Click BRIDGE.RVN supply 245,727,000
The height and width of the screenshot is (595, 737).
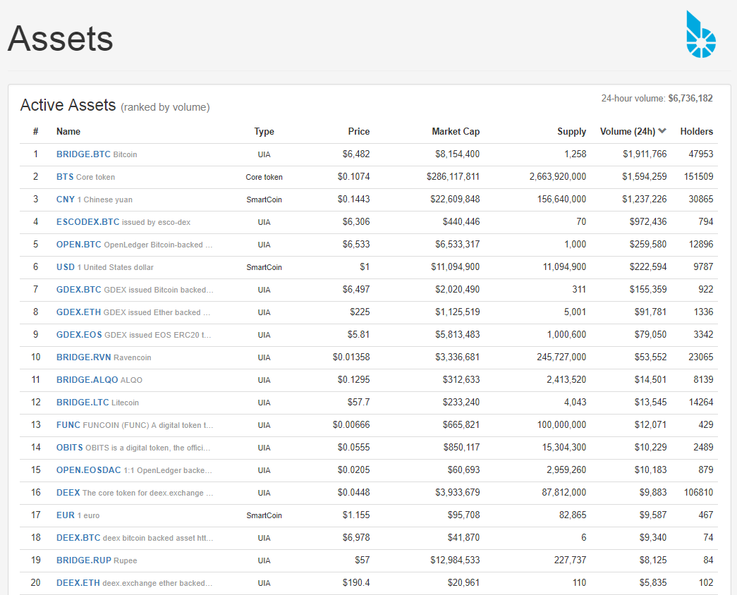[561, 357]
